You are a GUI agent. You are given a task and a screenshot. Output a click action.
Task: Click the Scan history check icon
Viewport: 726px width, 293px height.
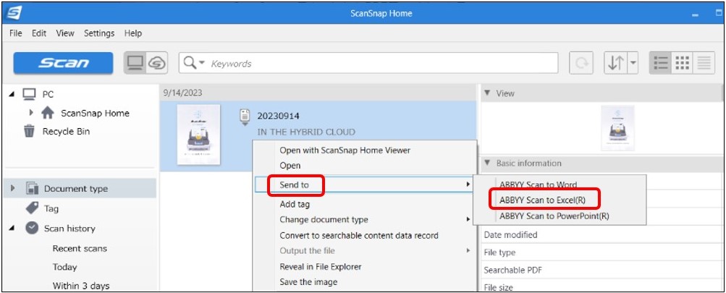(x=32, y=228)
